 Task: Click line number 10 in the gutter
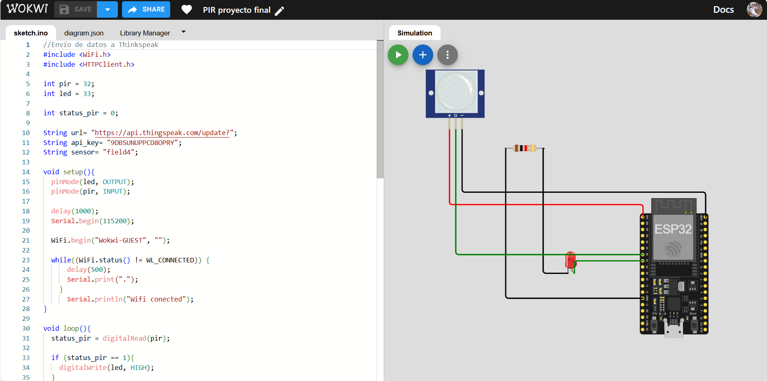point(26,133)
